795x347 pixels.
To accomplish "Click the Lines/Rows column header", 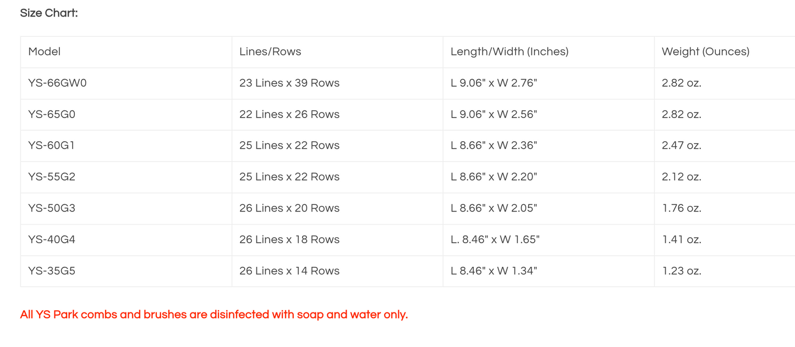I will click(270, 52).
